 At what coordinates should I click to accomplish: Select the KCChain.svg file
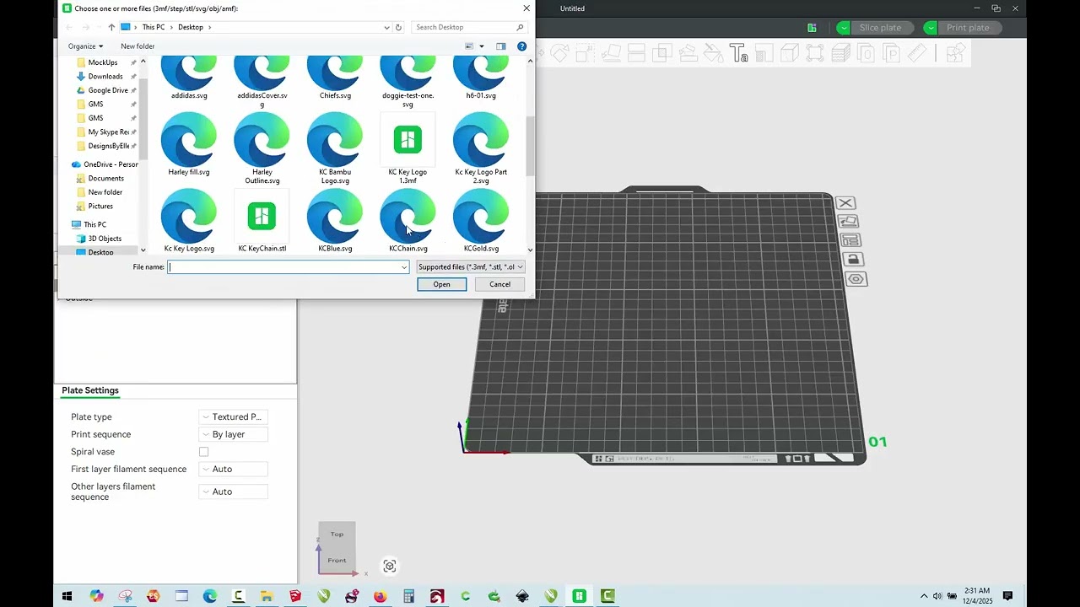coord(408,221)
